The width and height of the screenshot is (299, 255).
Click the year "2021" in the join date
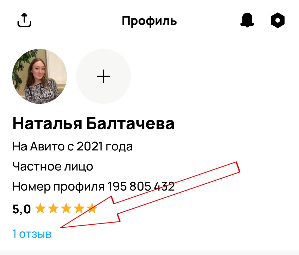90,146
